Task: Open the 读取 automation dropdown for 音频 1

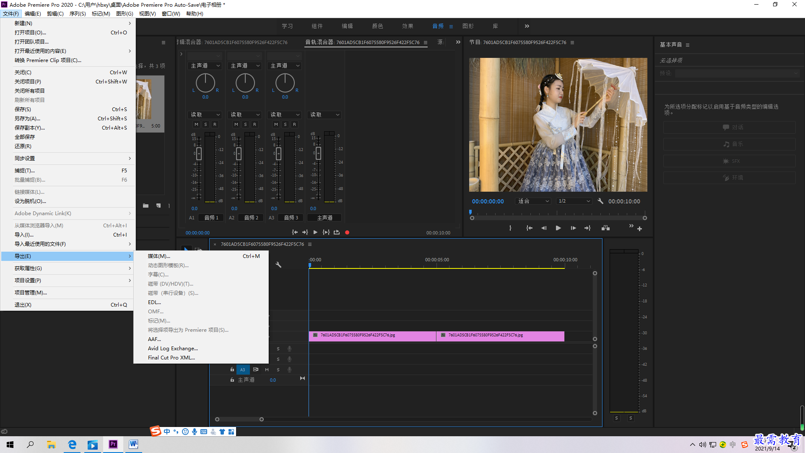Action: point(205,115)
